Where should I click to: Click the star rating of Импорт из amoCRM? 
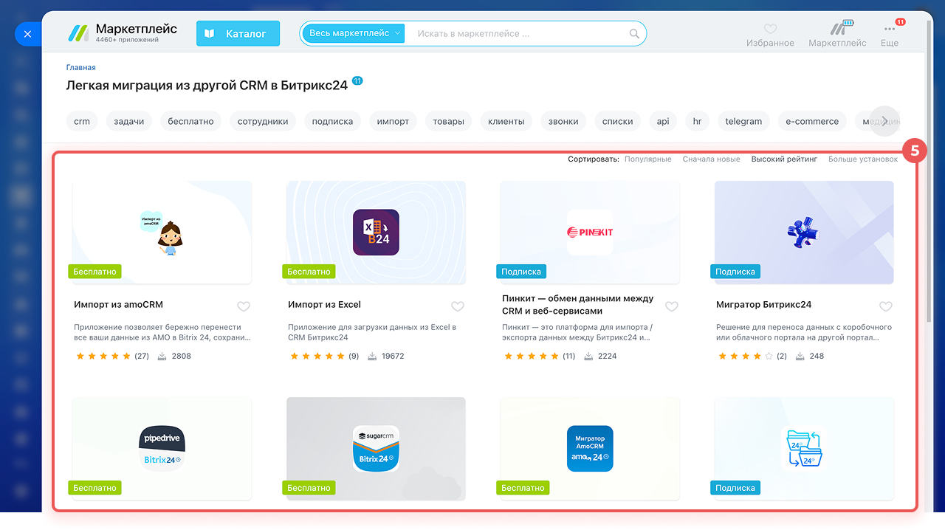(x=103, y=356)
